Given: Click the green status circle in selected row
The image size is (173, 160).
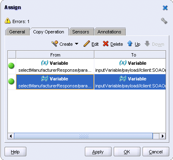Looking at the screenshot, I should click(x=11, y=81).
